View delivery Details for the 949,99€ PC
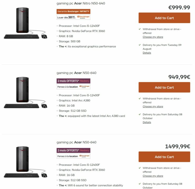Image resolution: width=195 pixels, height=189 pixels. pyautogui.click(x=147, y=122)
